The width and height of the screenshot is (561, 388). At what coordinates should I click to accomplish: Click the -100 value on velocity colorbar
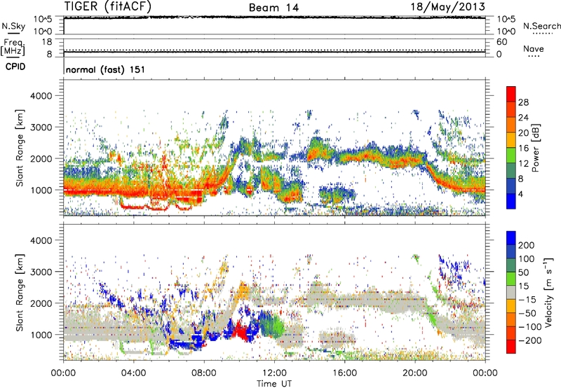pos(529,327)
